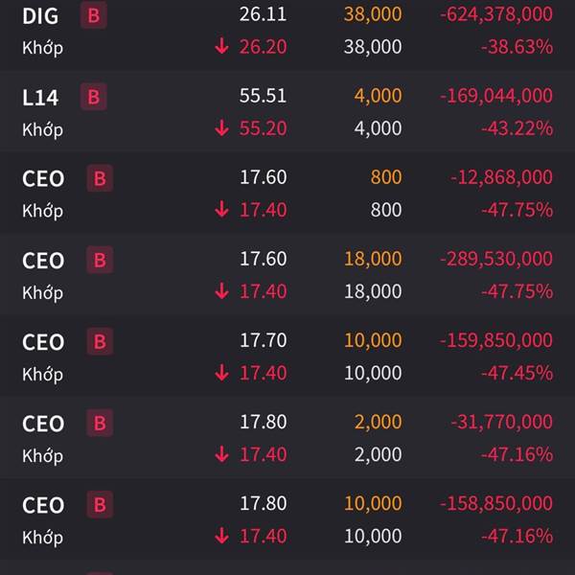
Task: Click the red down arrow beside 55.20
Action: click(x=222, y=128)
